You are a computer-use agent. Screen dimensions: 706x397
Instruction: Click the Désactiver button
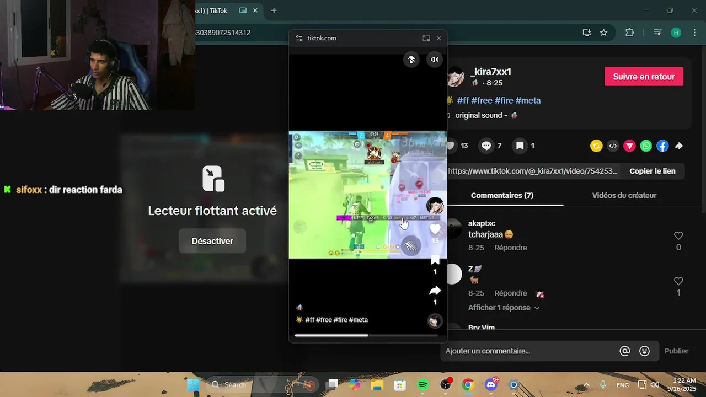click(212, 241)
